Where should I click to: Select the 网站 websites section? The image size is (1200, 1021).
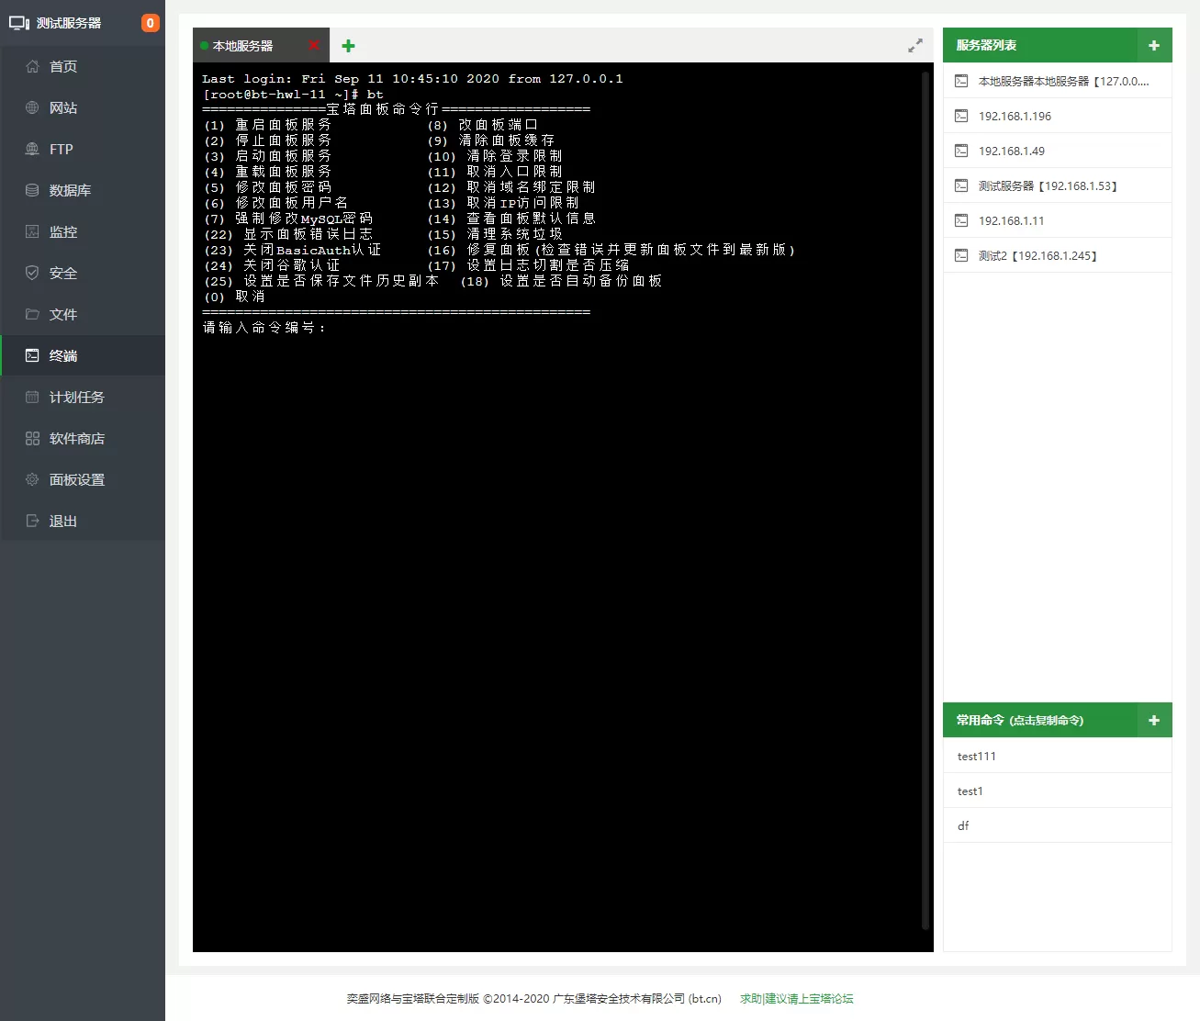(x=61, y=107)
